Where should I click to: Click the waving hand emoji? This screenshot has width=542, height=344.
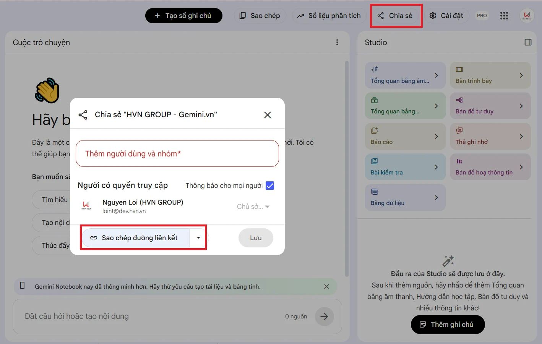47,90
